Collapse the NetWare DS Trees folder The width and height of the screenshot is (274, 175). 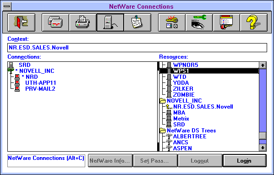(163, 131)
